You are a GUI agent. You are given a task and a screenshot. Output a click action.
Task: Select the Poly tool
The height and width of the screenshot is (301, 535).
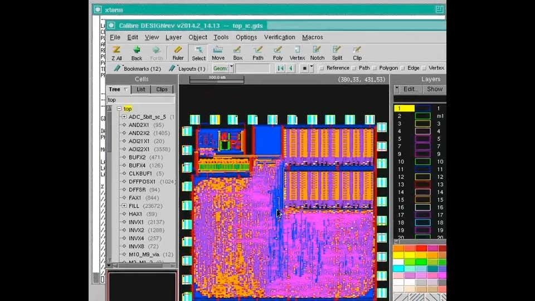coord(278,53)
